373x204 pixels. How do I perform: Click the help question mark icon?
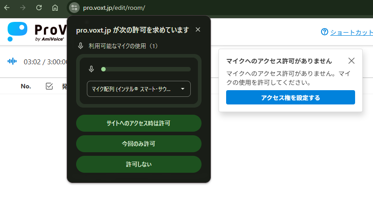point(325,32)
